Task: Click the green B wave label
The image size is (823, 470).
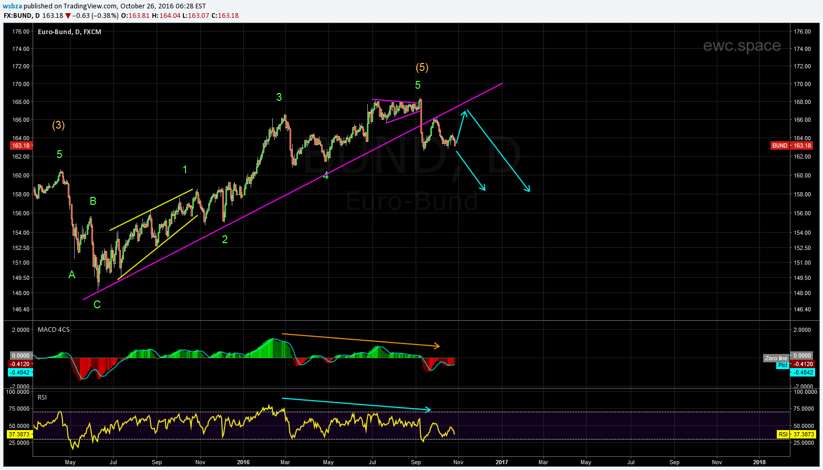Action: coord(93,201)
